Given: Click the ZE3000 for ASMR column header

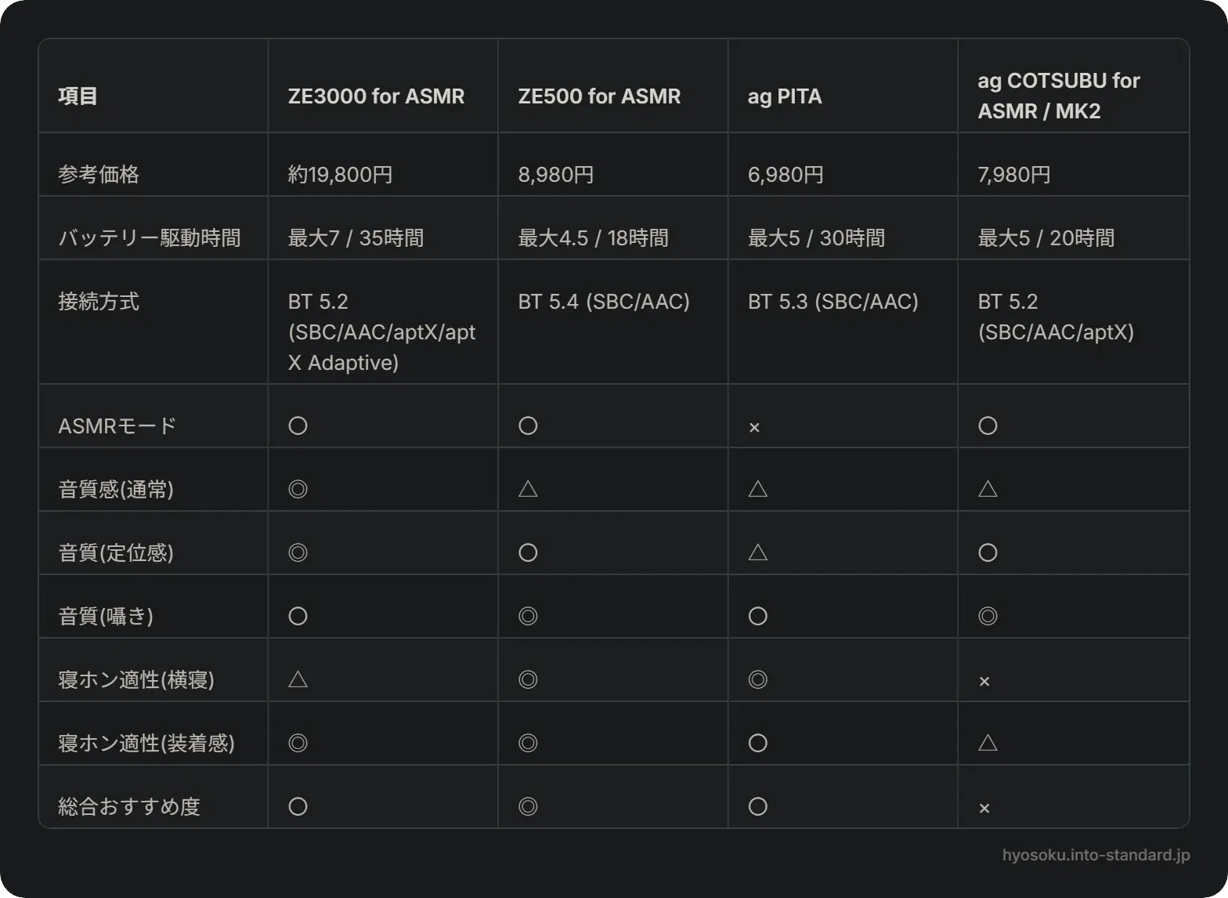Looking at the screenshot, I should point(376,96).
